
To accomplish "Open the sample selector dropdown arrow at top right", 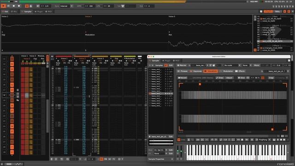I will click(x=288, y=71).
